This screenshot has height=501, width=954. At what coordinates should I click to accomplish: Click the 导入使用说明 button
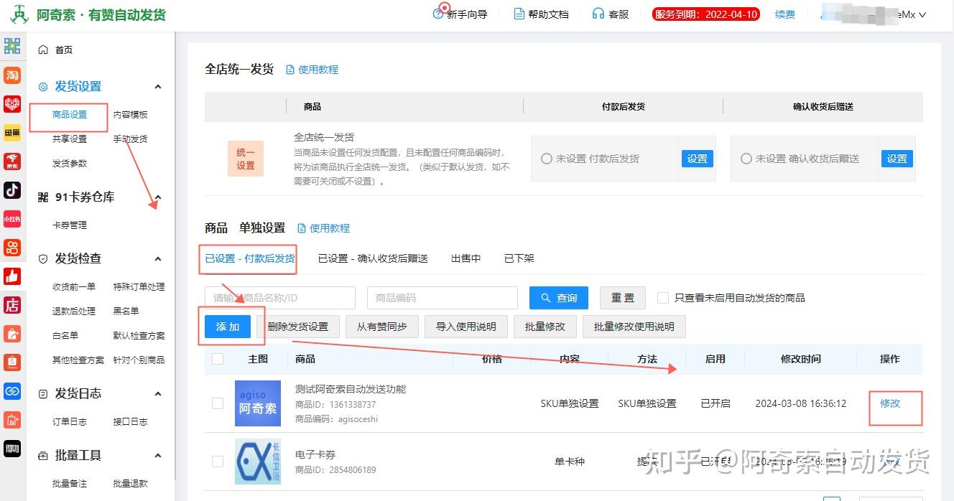(466, 327)
